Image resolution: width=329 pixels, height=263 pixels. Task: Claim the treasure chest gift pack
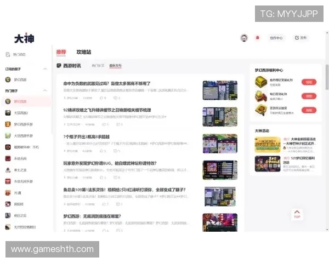point(309,82)
